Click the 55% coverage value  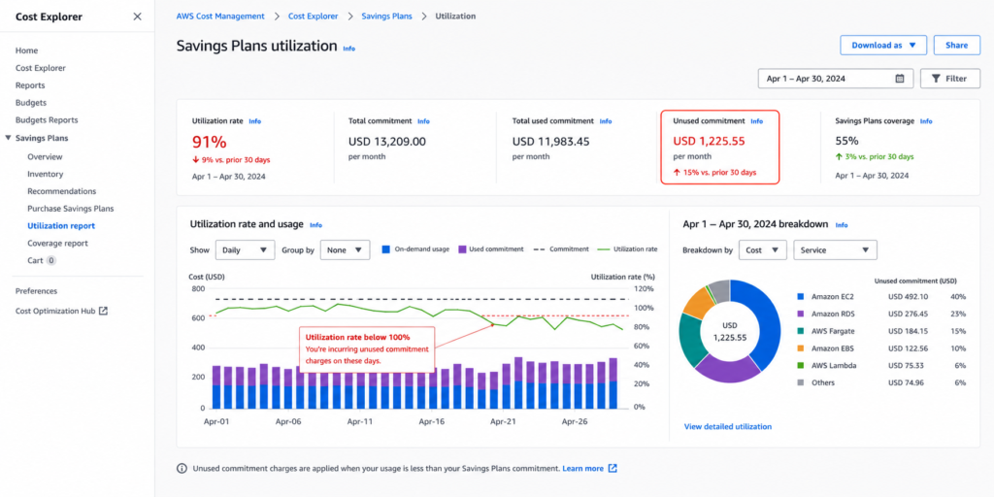(846, 141)
